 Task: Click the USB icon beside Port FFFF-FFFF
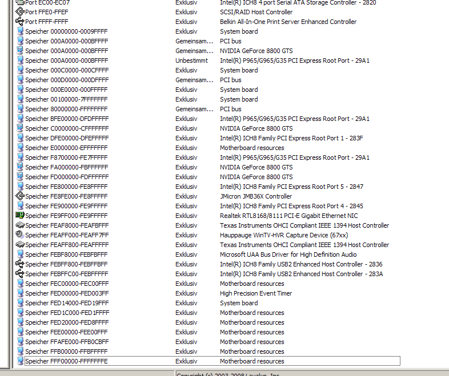click(x=20, y=22)
